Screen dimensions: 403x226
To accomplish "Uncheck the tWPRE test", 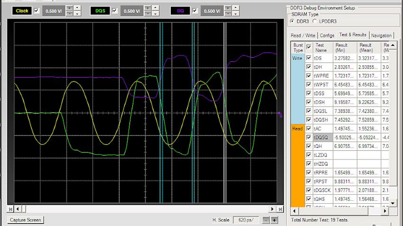I will [308, 76].
